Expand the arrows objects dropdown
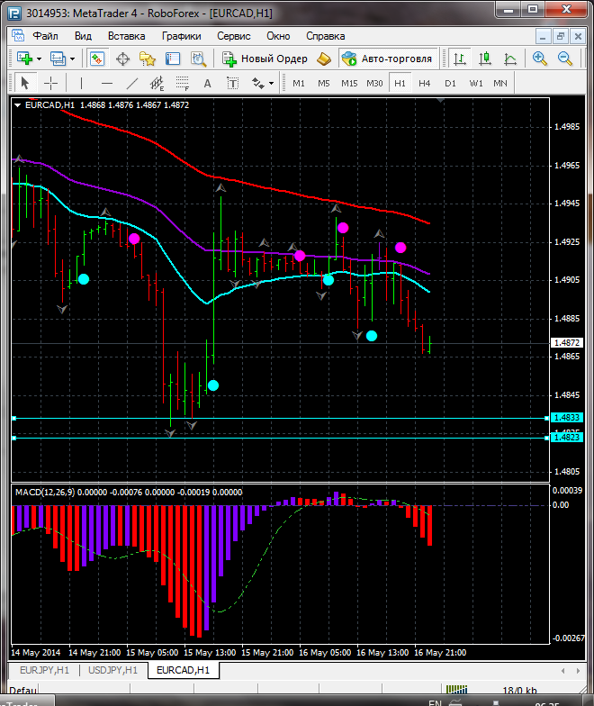594x706 pixels. pyautogui.click(x=271, y=83)
